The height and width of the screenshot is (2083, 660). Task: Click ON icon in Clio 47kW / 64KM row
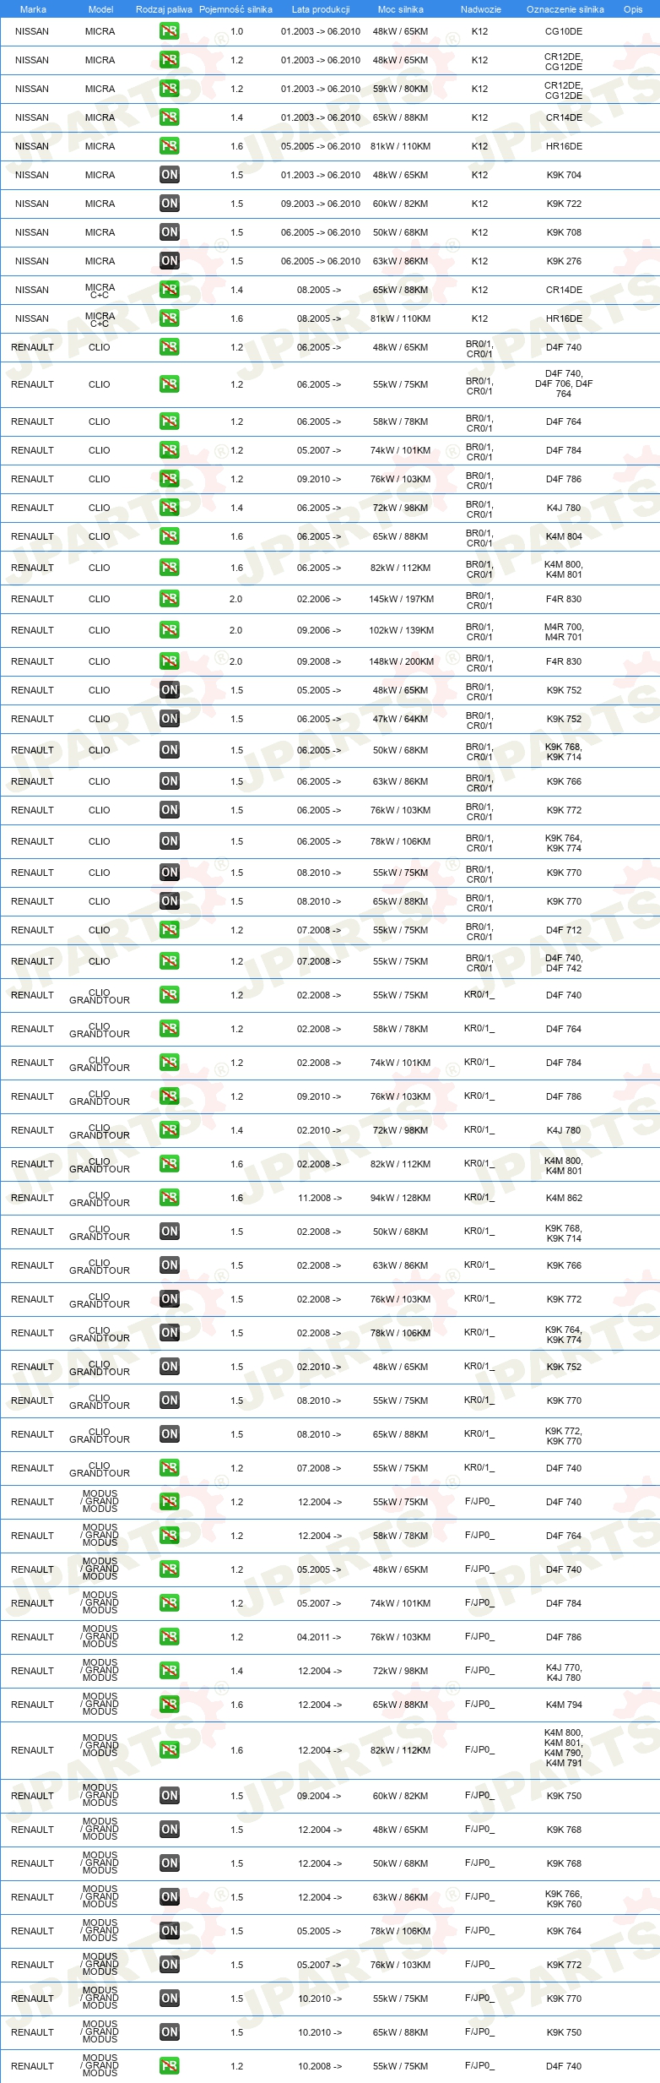169,719
